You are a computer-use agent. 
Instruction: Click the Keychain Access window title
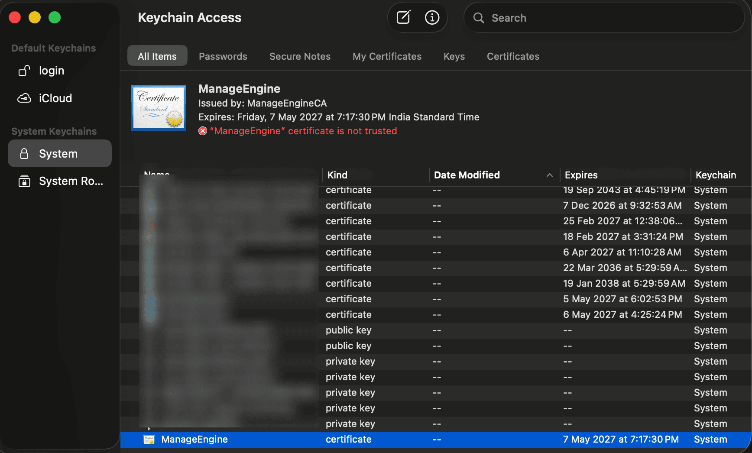189,18
